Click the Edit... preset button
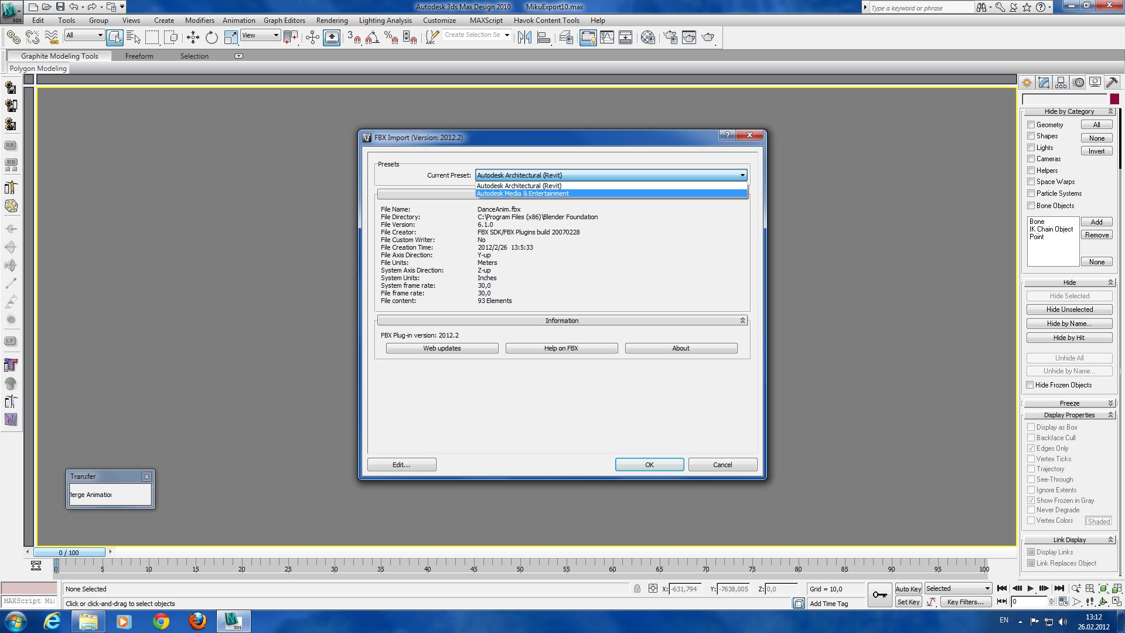The width and height of the screenshot is (1125, 633). 401,465
